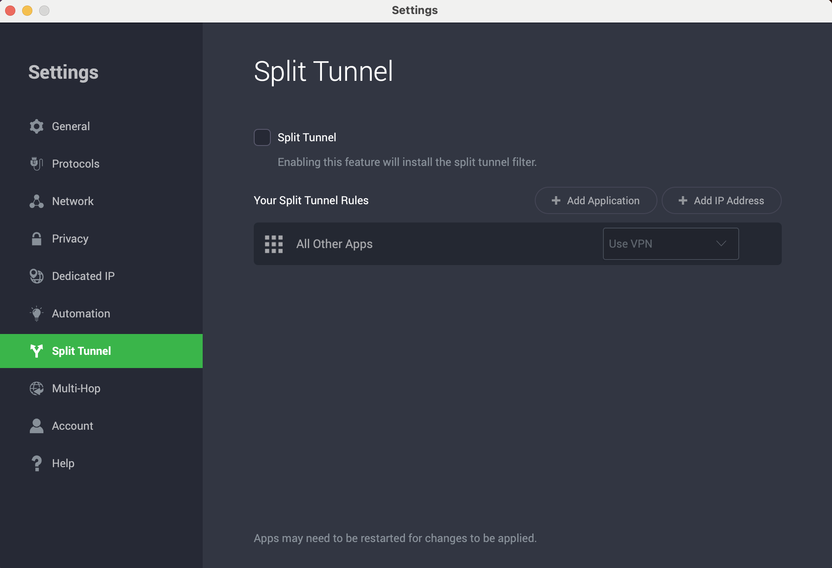Enable the Split Tunnel checkbox
The image size is (832, 568).
[x=262, y=137]
